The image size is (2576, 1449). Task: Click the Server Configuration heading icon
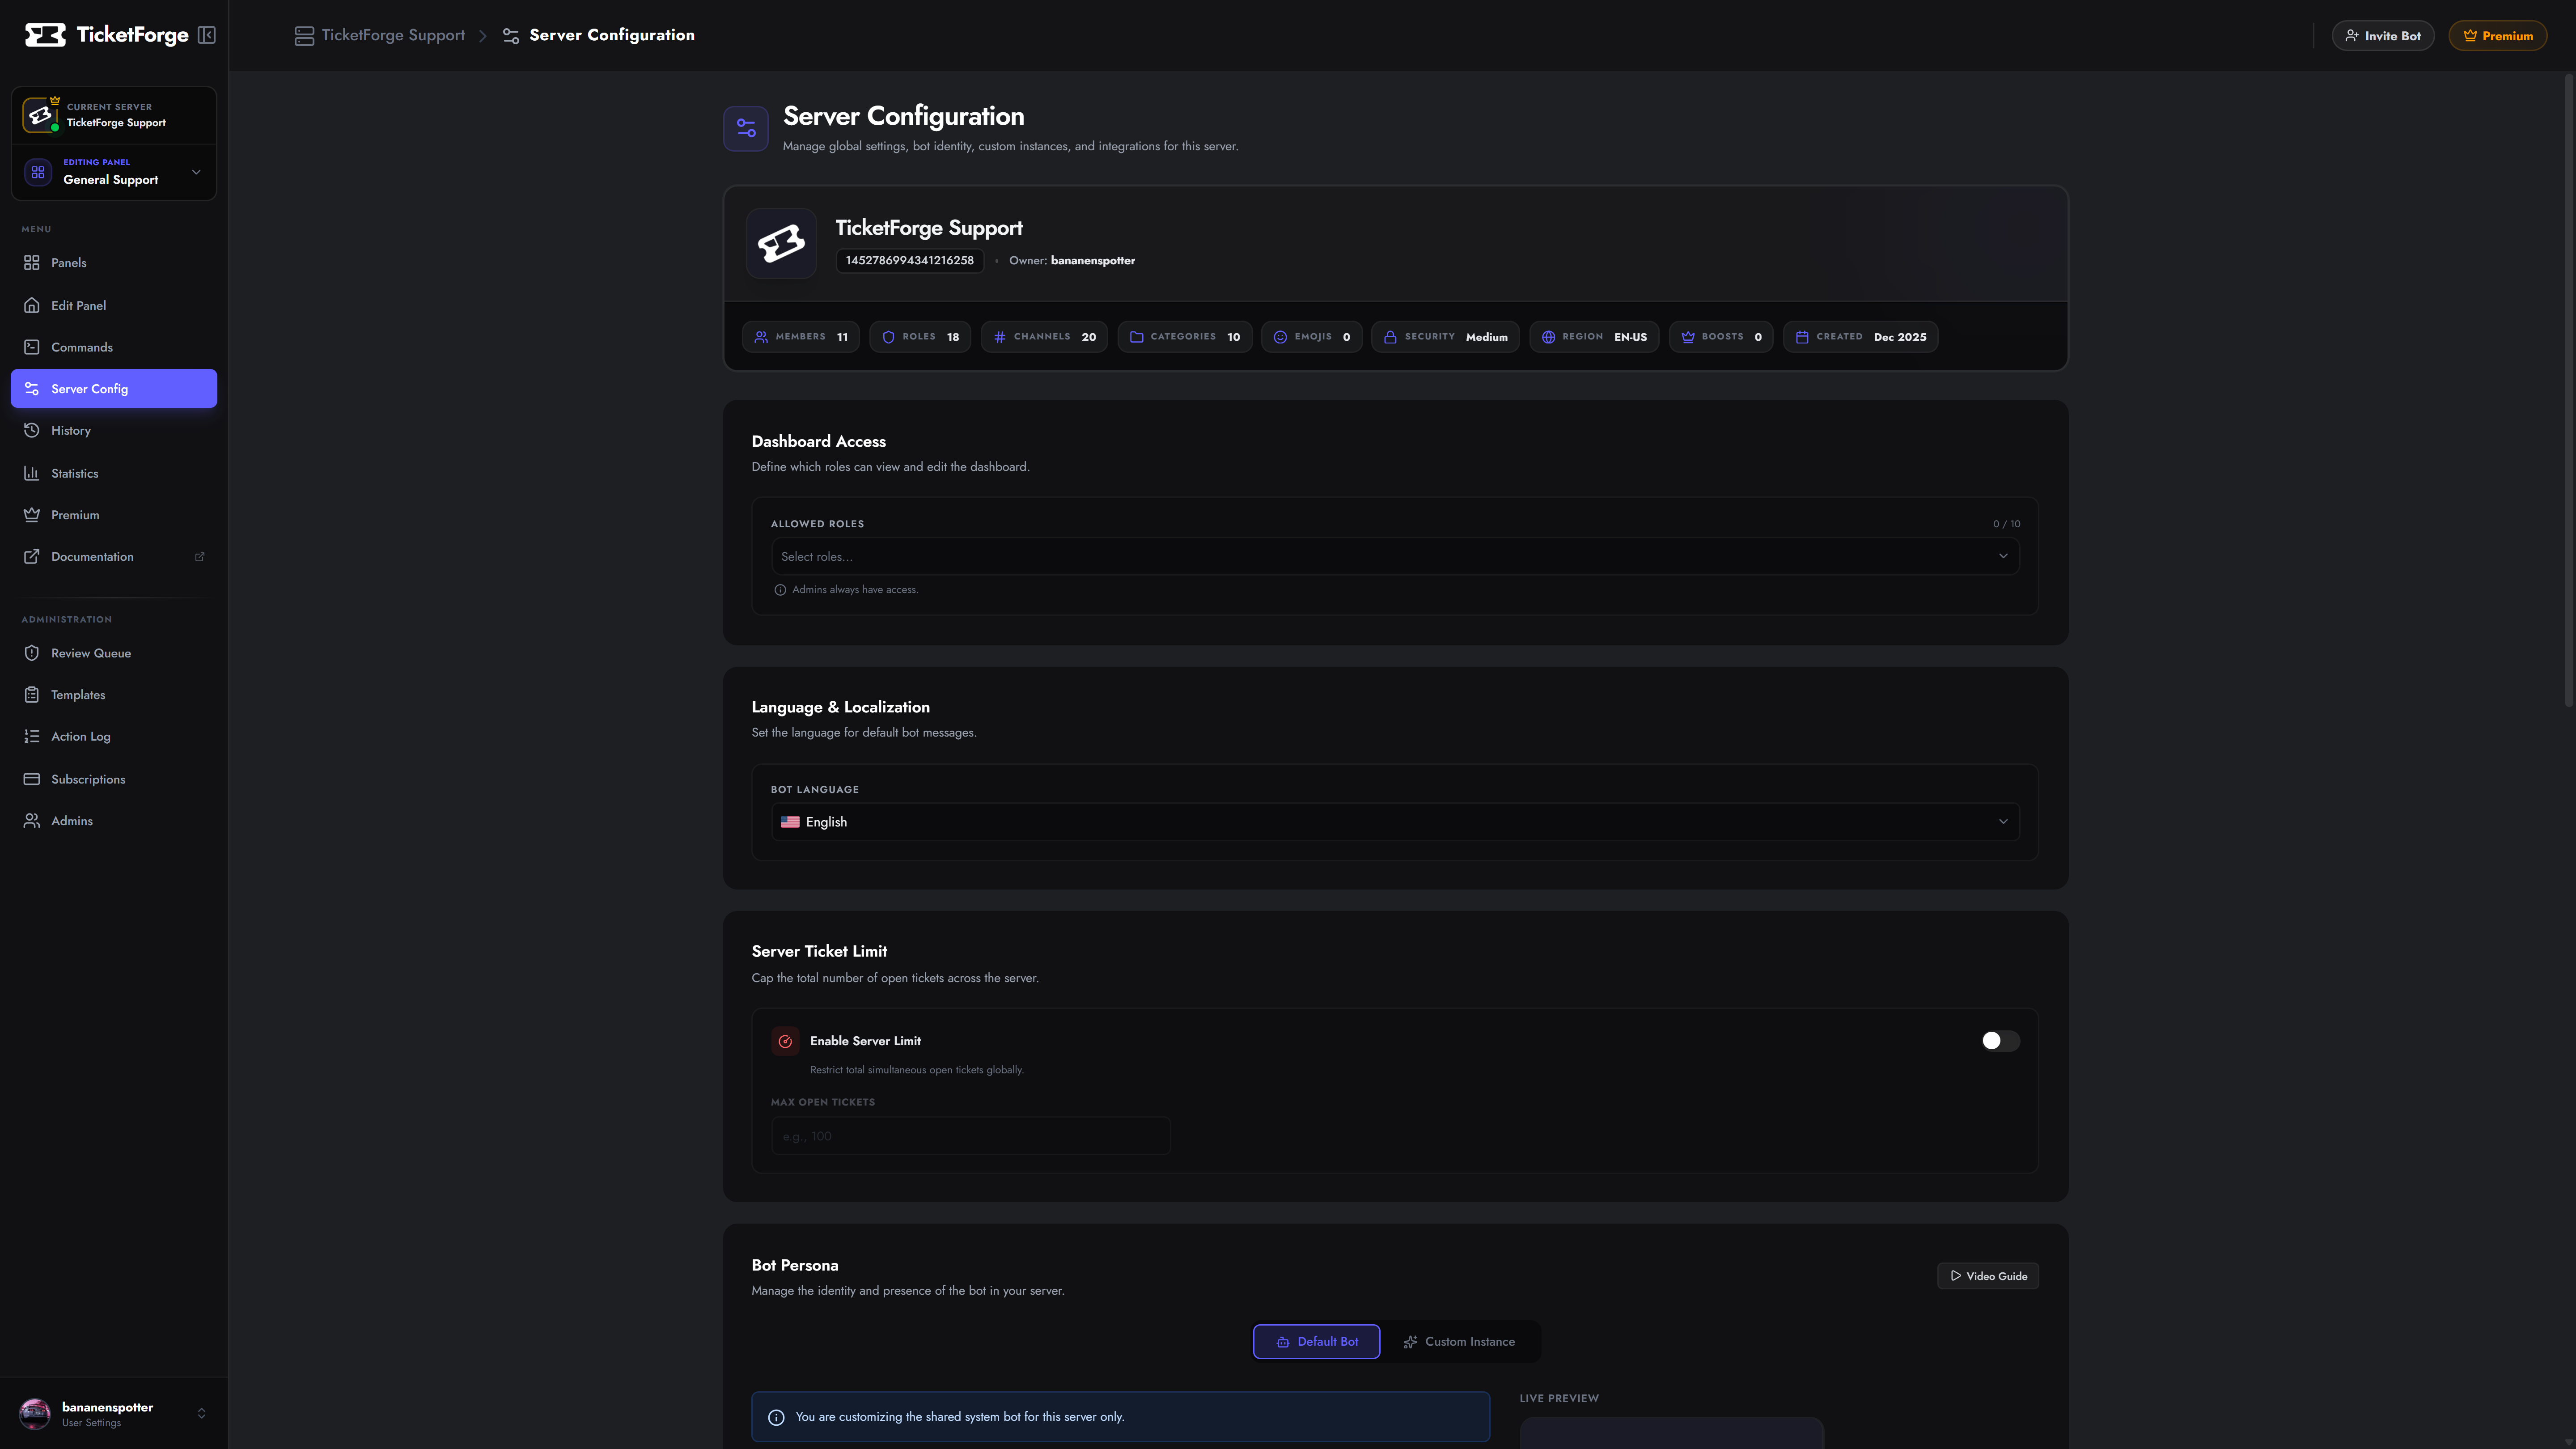pos(746,128)
